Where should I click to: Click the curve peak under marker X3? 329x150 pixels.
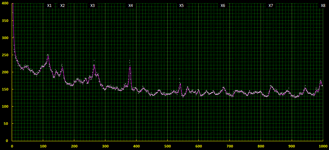click(94, 66)
